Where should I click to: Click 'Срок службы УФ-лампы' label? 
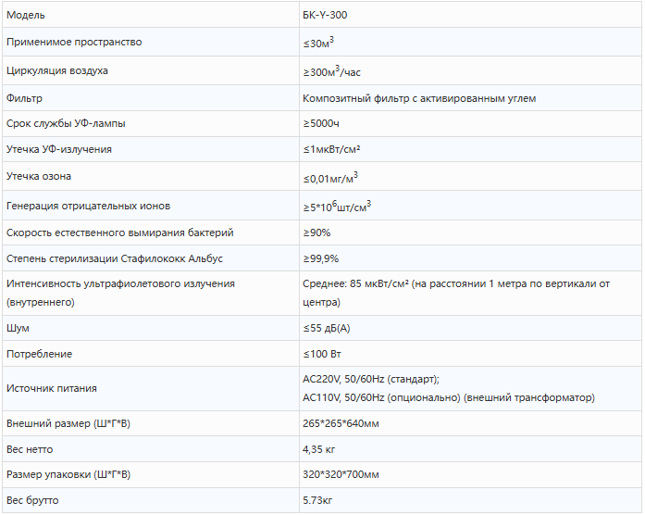tap(66, 124)
